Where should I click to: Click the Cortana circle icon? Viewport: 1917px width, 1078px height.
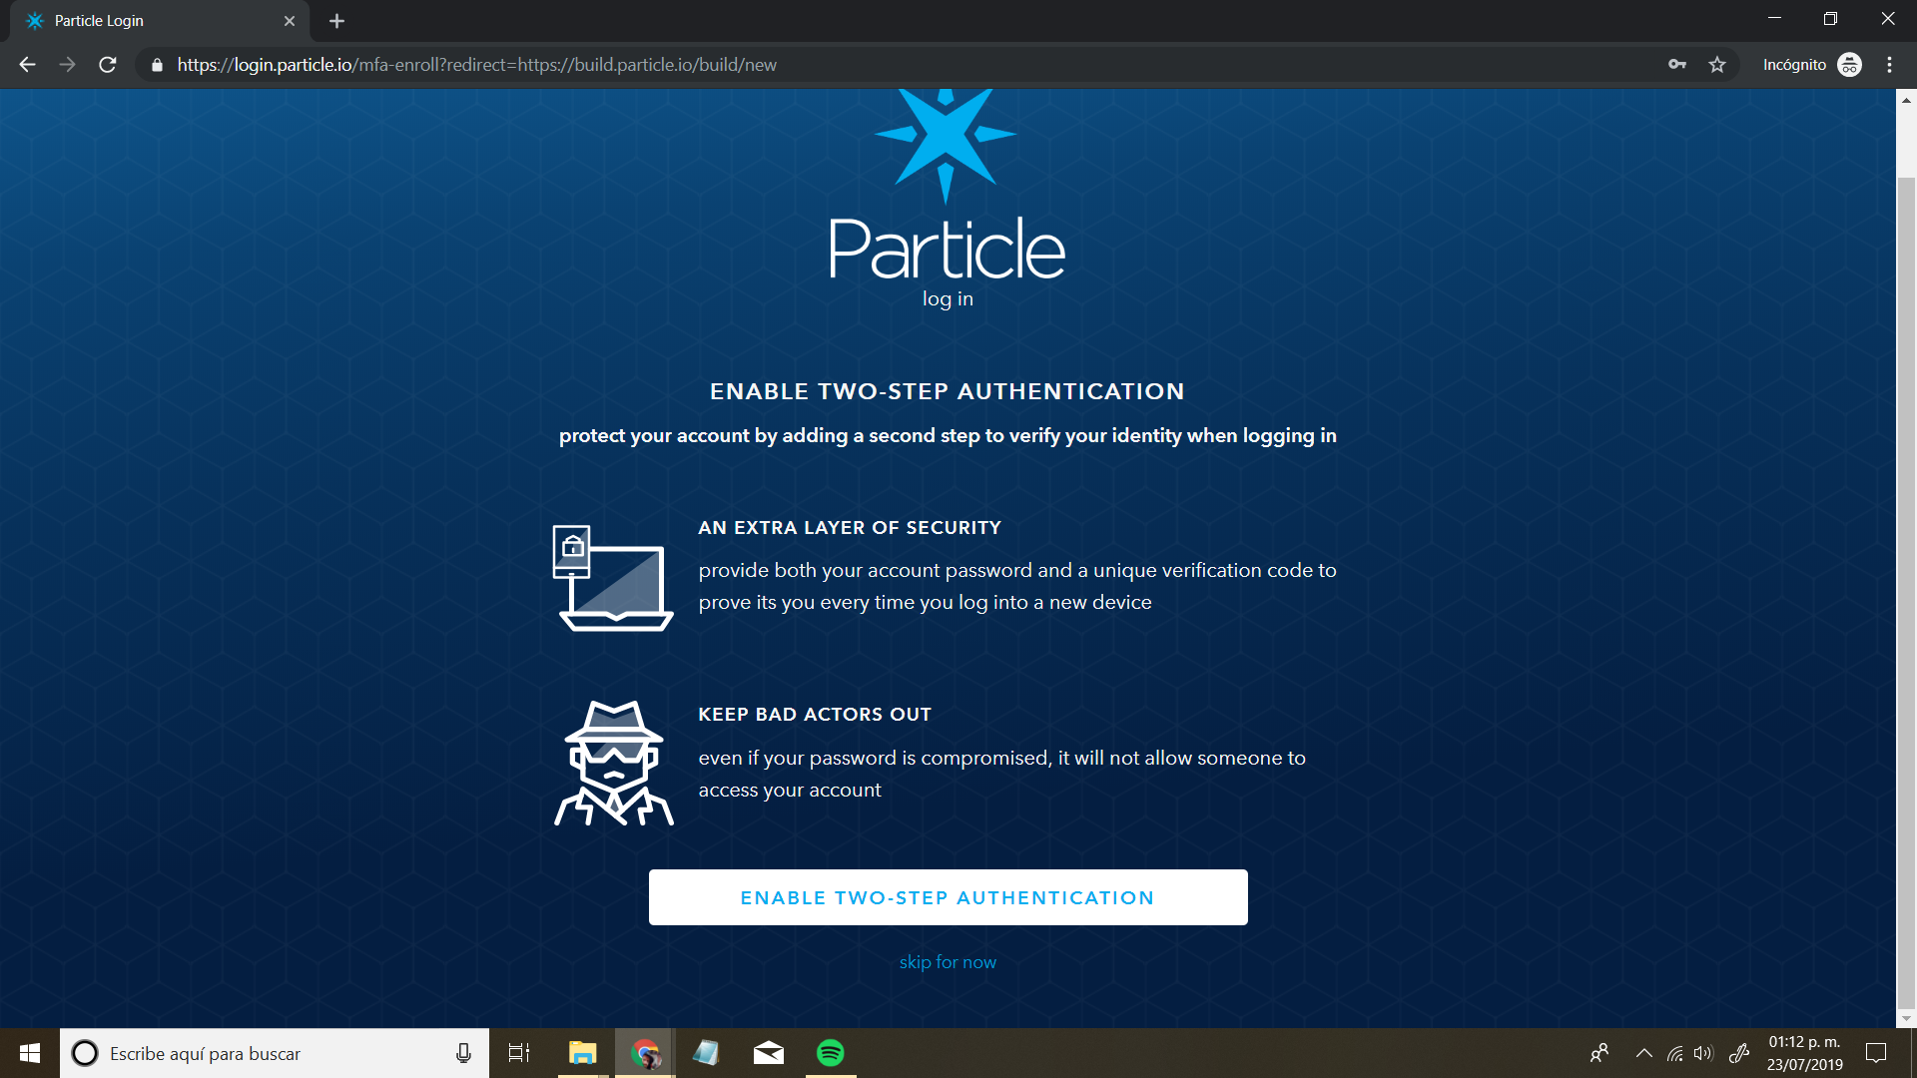coord(85,1053)
